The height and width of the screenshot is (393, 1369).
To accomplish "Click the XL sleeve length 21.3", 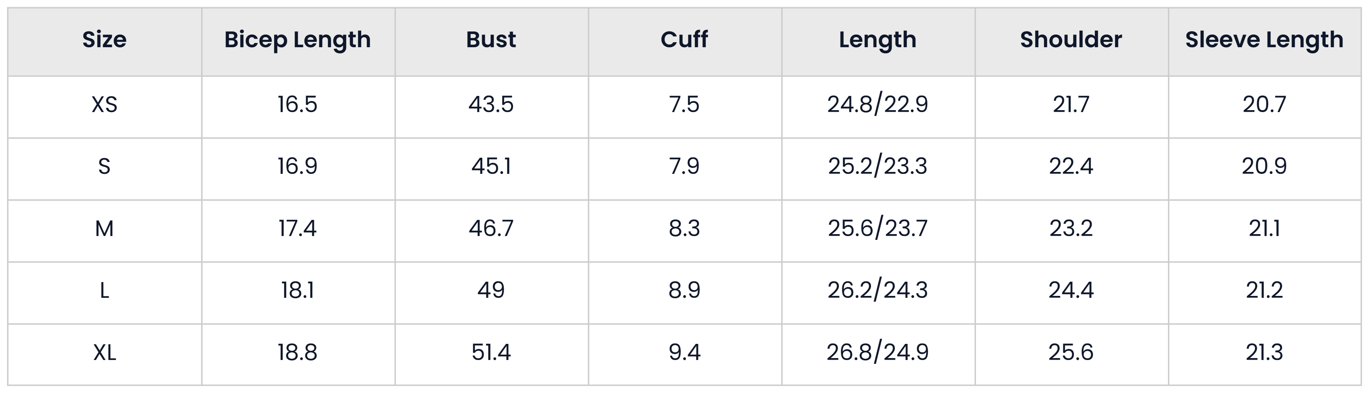I will (1264, 353).
